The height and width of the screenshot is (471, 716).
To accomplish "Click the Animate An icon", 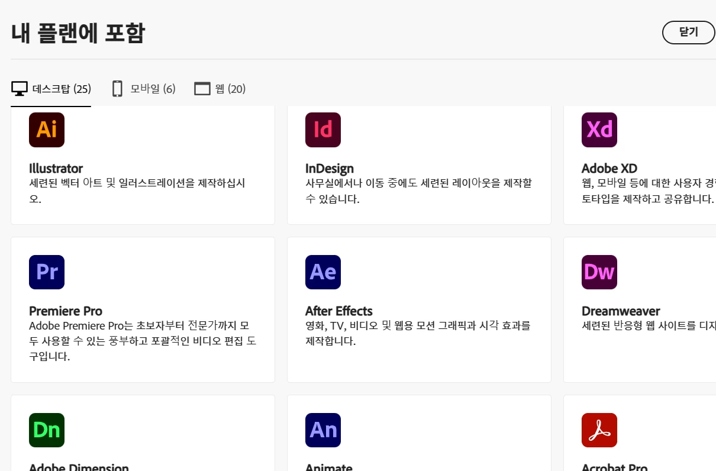I will tap(323, 430).
